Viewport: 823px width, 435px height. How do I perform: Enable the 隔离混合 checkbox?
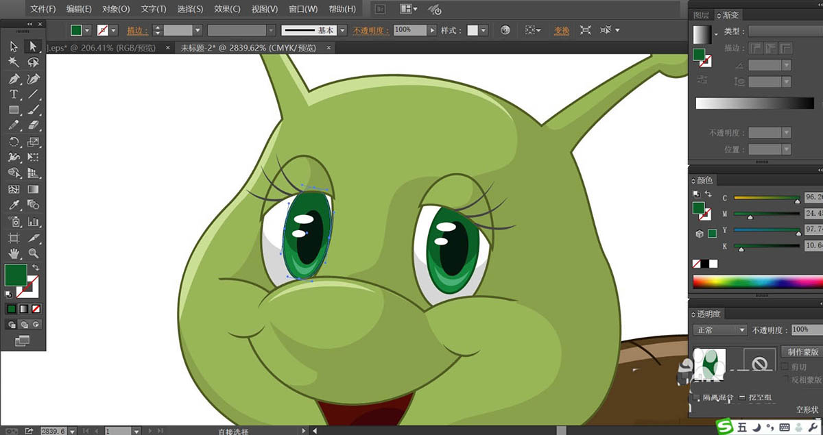697,397
